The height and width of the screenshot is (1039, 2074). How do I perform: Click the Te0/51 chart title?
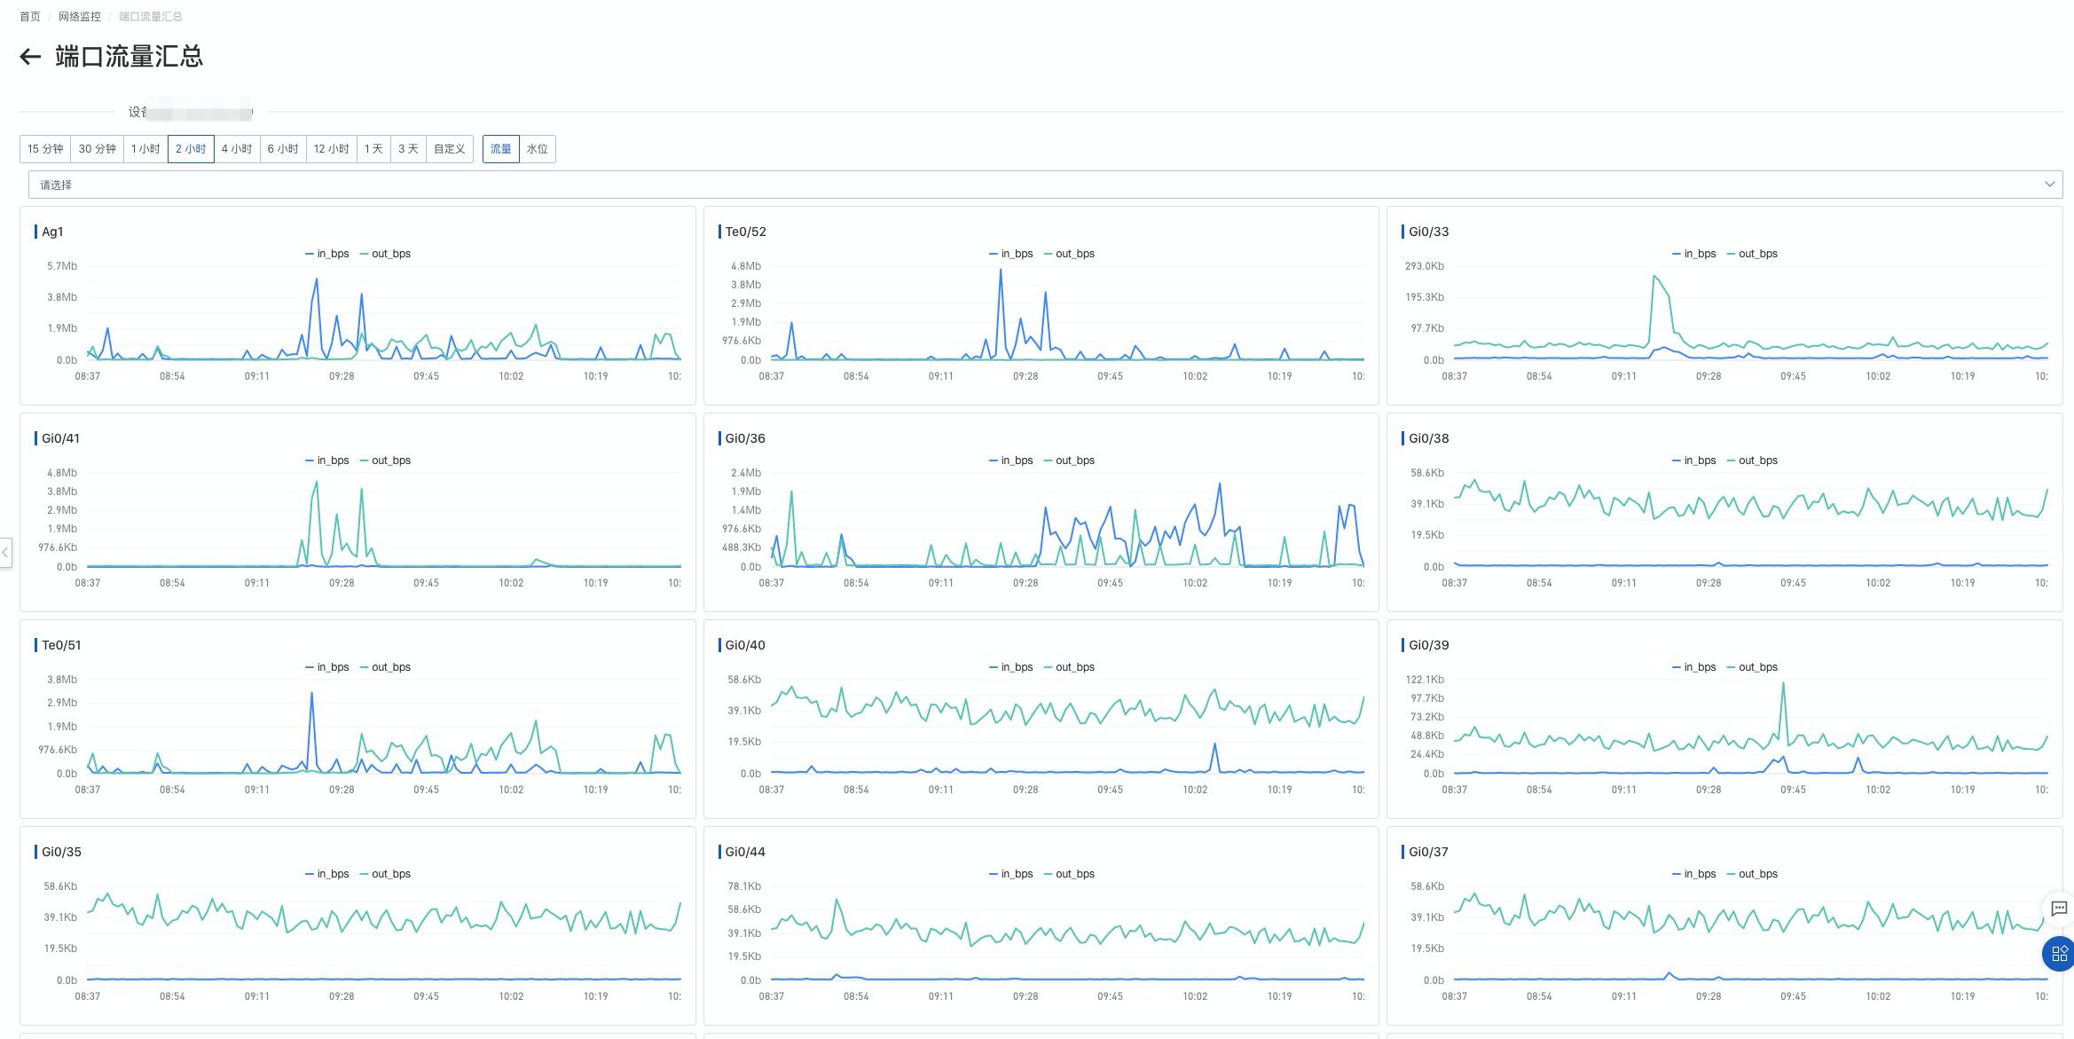pyautogui.click(x=61, y=645)
